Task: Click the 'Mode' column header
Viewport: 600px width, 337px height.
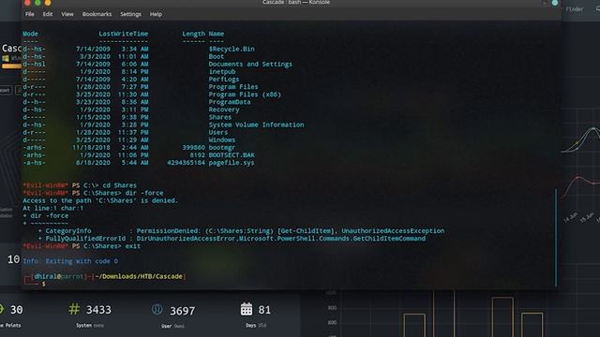Action: (30, 34)
